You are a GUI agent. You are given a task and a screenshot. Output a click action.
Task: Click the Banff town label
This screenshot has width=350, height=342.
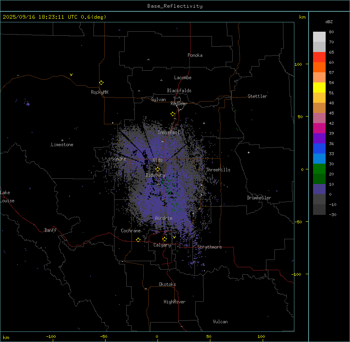click(50, 230)
